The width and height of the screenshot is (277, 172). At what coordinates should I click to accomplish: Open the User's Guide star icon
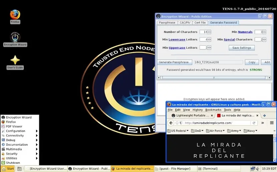click(x=15, y=60)
